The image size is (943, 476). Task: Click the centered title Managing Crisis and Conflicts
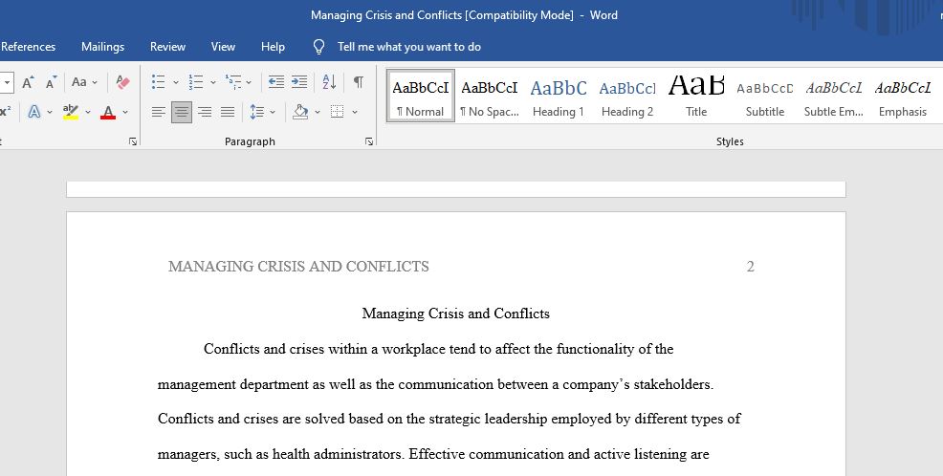456,314
